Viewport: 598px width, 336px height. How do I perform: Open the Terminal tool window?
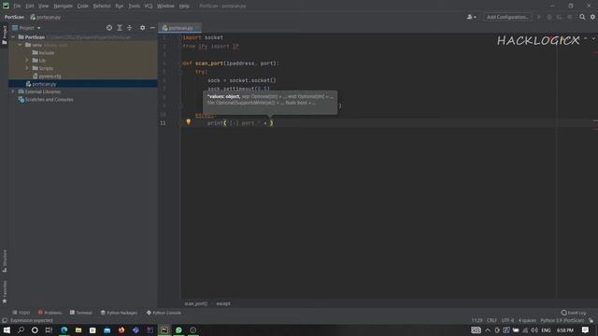point(81,313)
